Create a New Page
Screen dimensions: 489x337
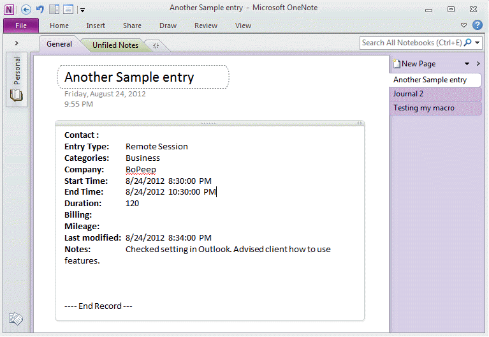(x=414, y=64)
